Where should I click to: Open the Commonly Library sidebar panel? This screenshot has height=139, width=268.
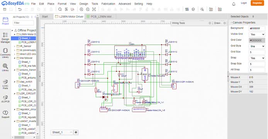coord(5,53)
